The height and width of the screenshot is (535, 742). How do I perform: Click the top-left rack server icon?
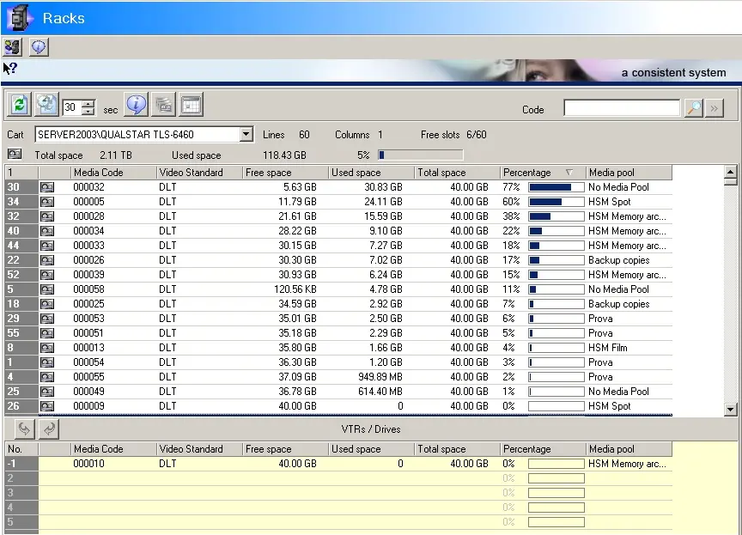point(13,47)
